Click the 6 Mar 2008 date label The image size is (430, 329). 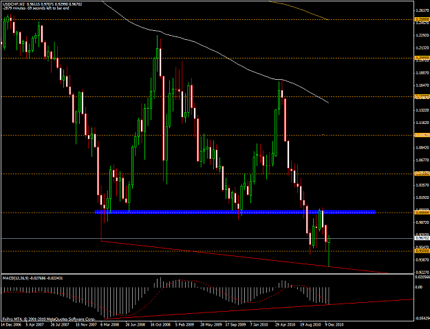(109, 325)
